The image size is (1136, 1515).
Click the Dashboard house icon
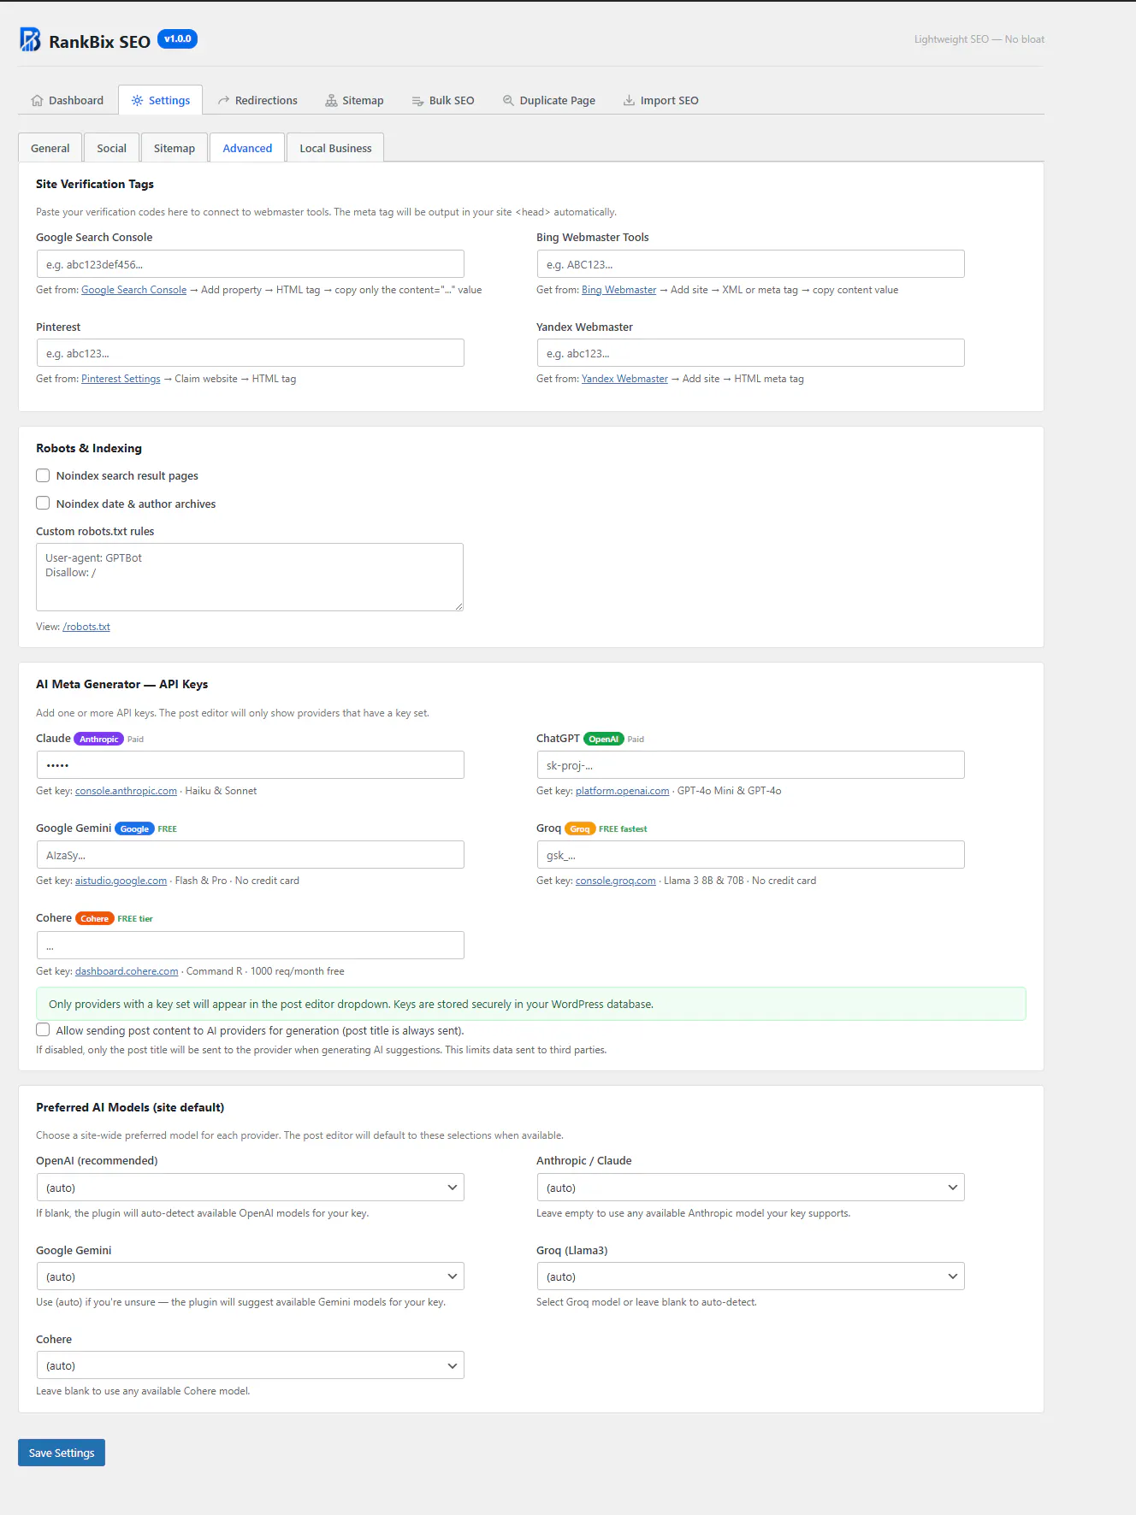coord(37,100)
